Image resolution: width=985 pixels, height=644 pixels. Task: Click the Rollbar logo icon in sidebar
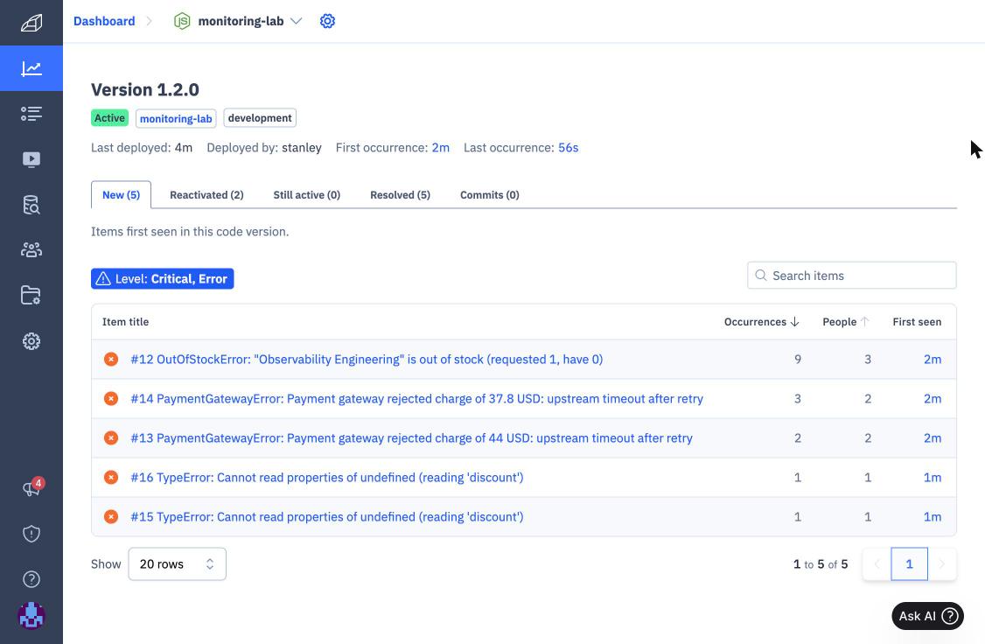[x=31, y=23]
